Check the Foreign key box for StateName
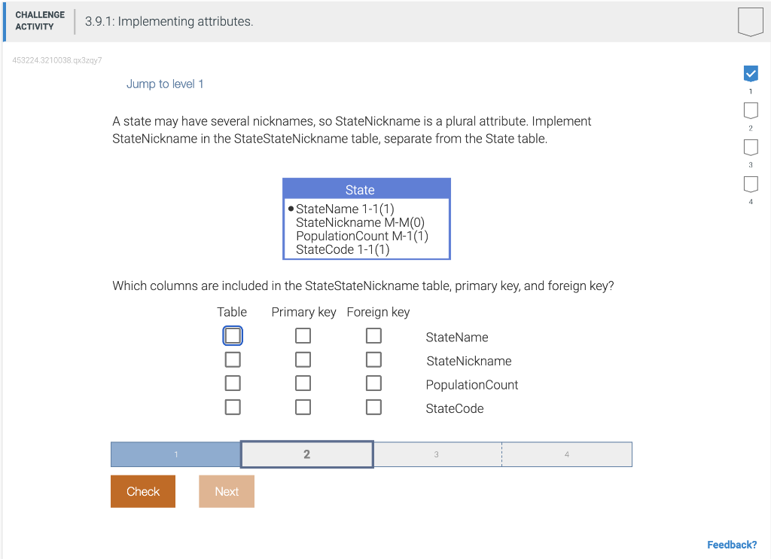Viewport: 771px width, 559px height. (373, 335)
